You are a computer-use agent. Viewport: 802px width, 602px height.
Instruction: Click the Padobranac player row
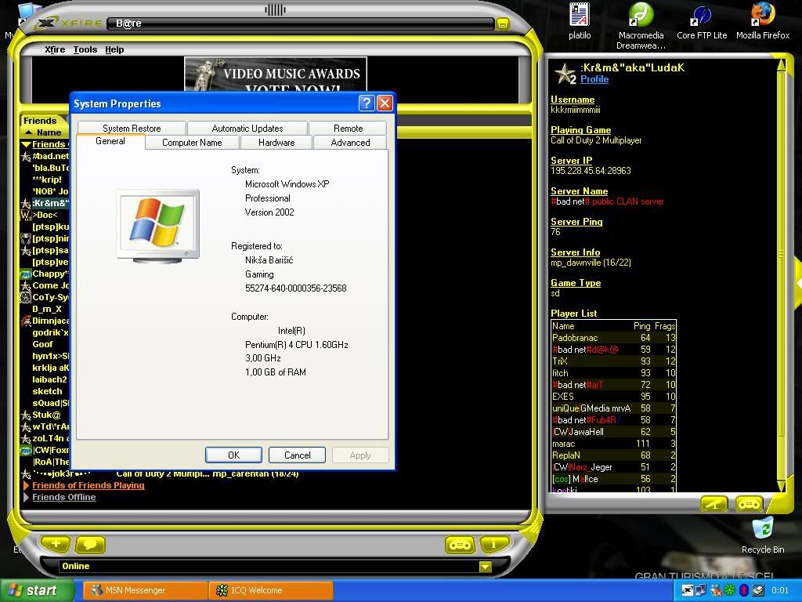click(x=614, y=338)
